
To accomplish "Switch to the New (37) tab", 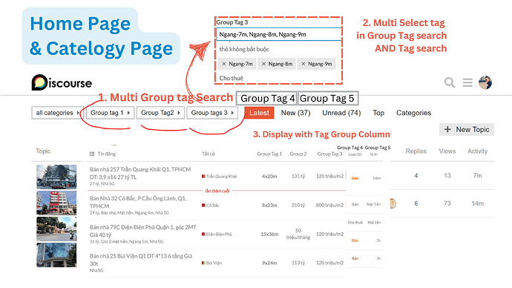I will 295,113.
